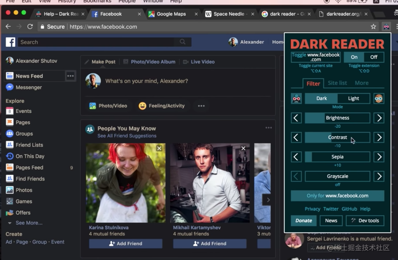Click the Donate button in Dark Reader

[304, 221]
